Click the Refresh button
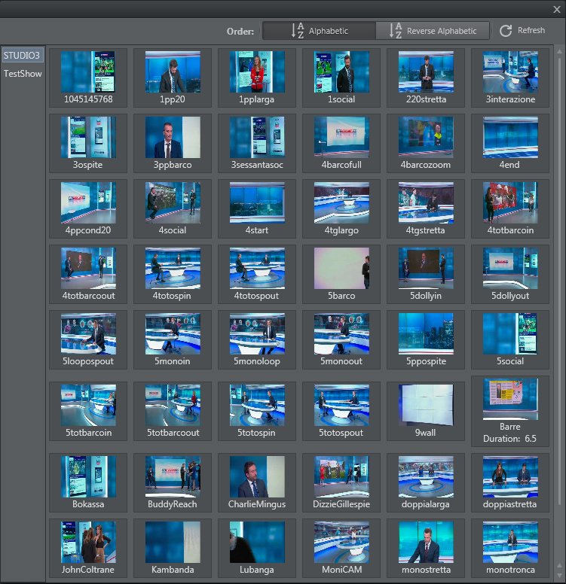 click(x=522, y=31)
